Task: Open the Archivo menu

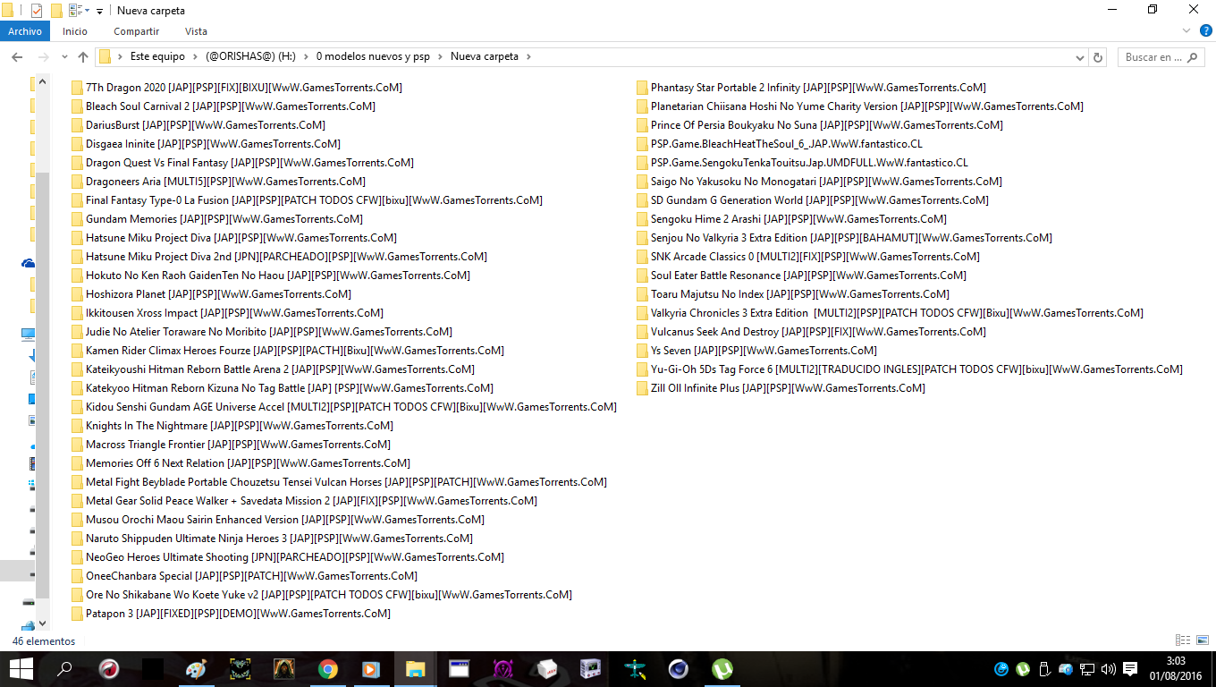Action: [x=25, y=31]
